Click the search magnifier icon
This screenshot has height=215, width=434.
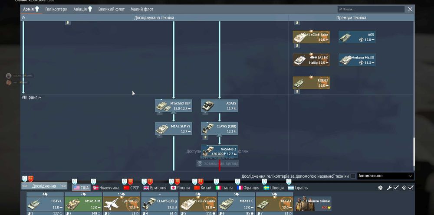point(340,10)
